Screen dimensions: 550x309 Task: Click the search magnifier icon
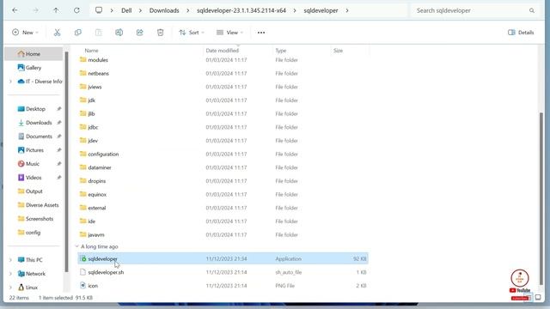pyautogui.click(x=532, y=10)
